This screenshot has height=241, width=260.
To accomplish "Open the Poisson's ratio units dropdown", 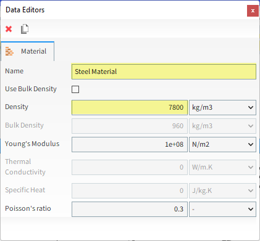I will click(222, 209).
